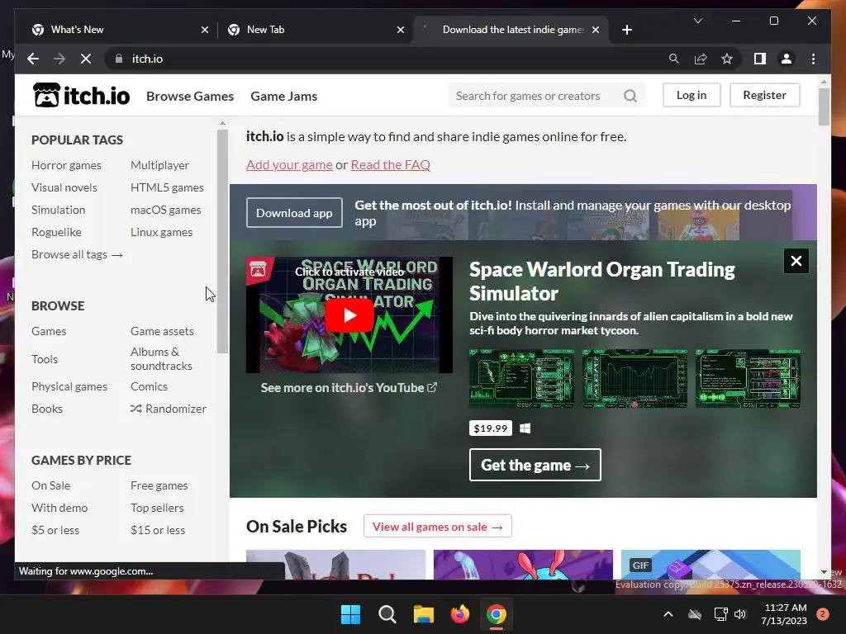
Task: Open taskbar Search
Action: click(387, 614)
